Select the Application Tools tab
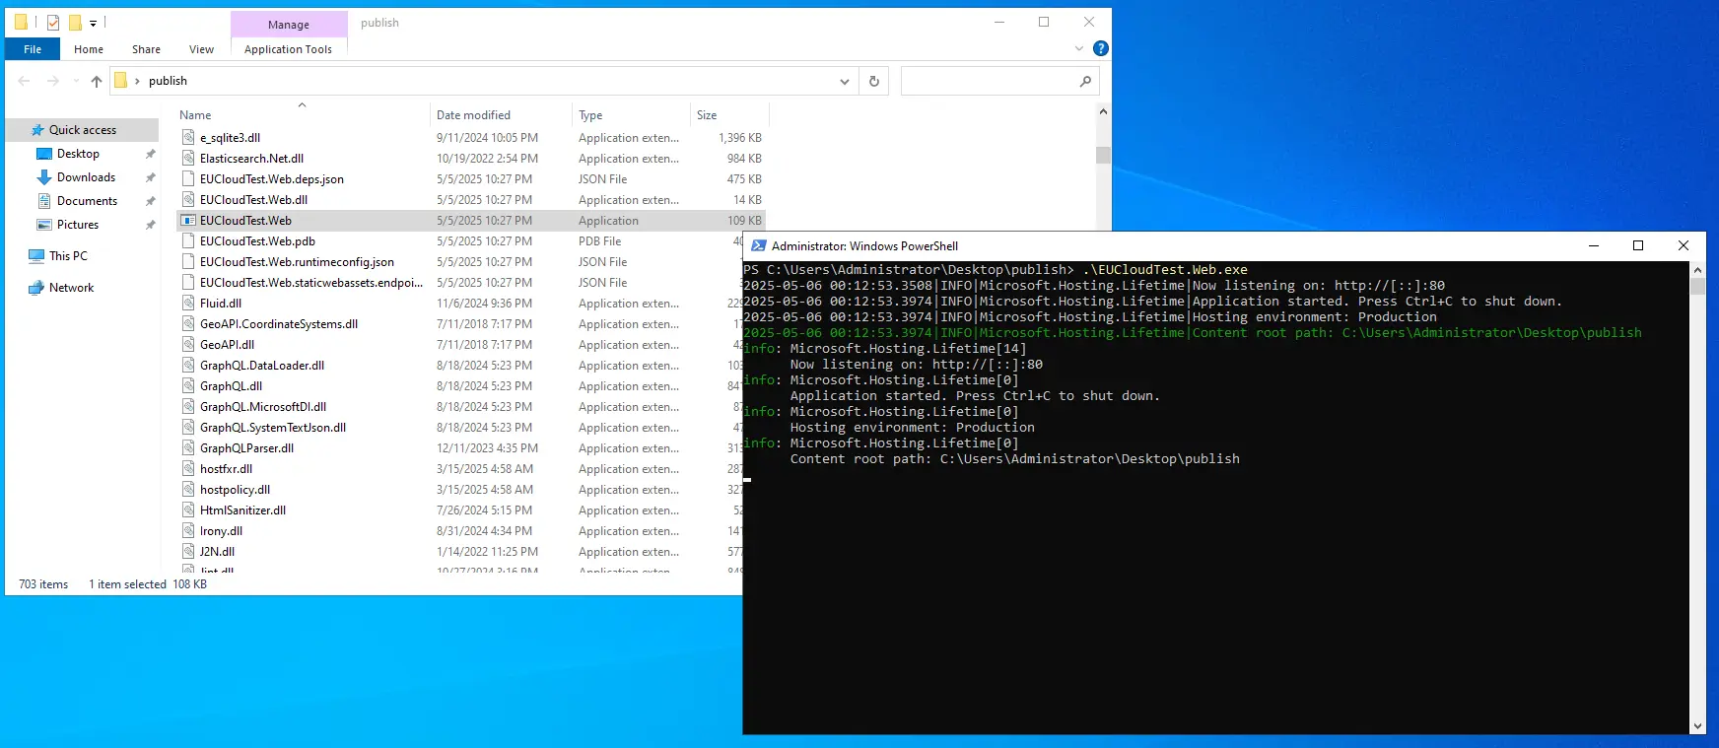The width and height of the screenshot is (1719, 748). (x=288, y=49)
